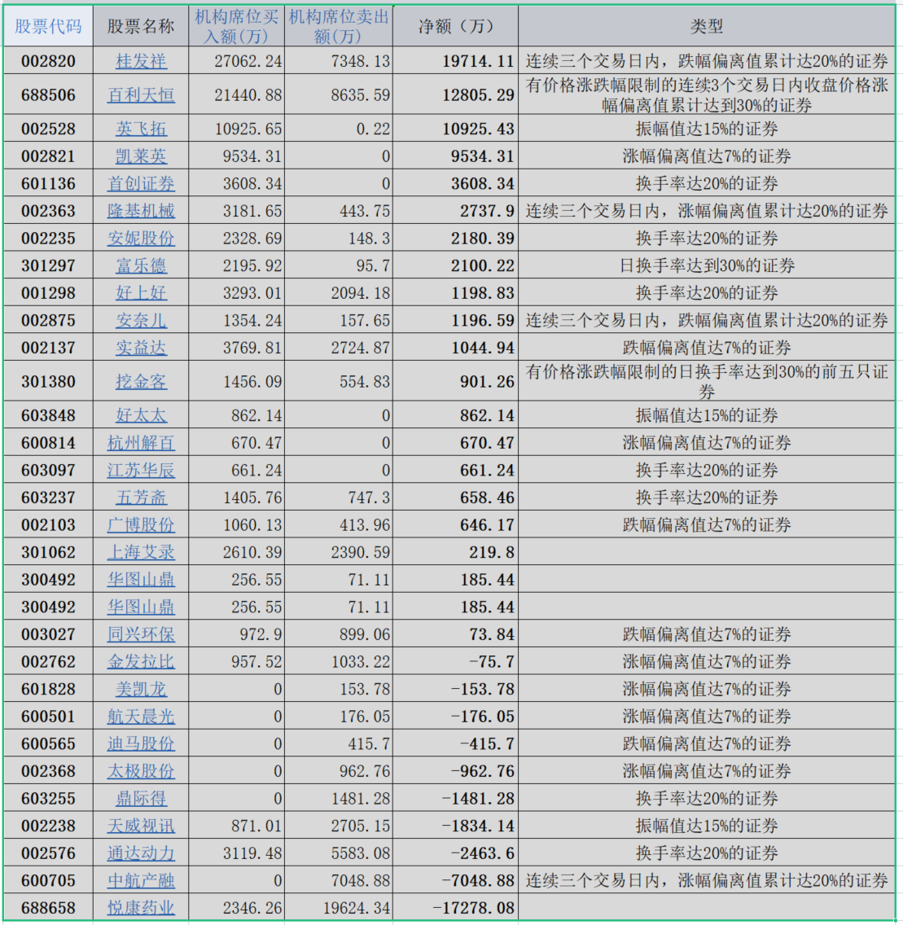Open the 天威视讯 stock link
The width and height of the screenshot is (903, 925).
tap(141, 826)
